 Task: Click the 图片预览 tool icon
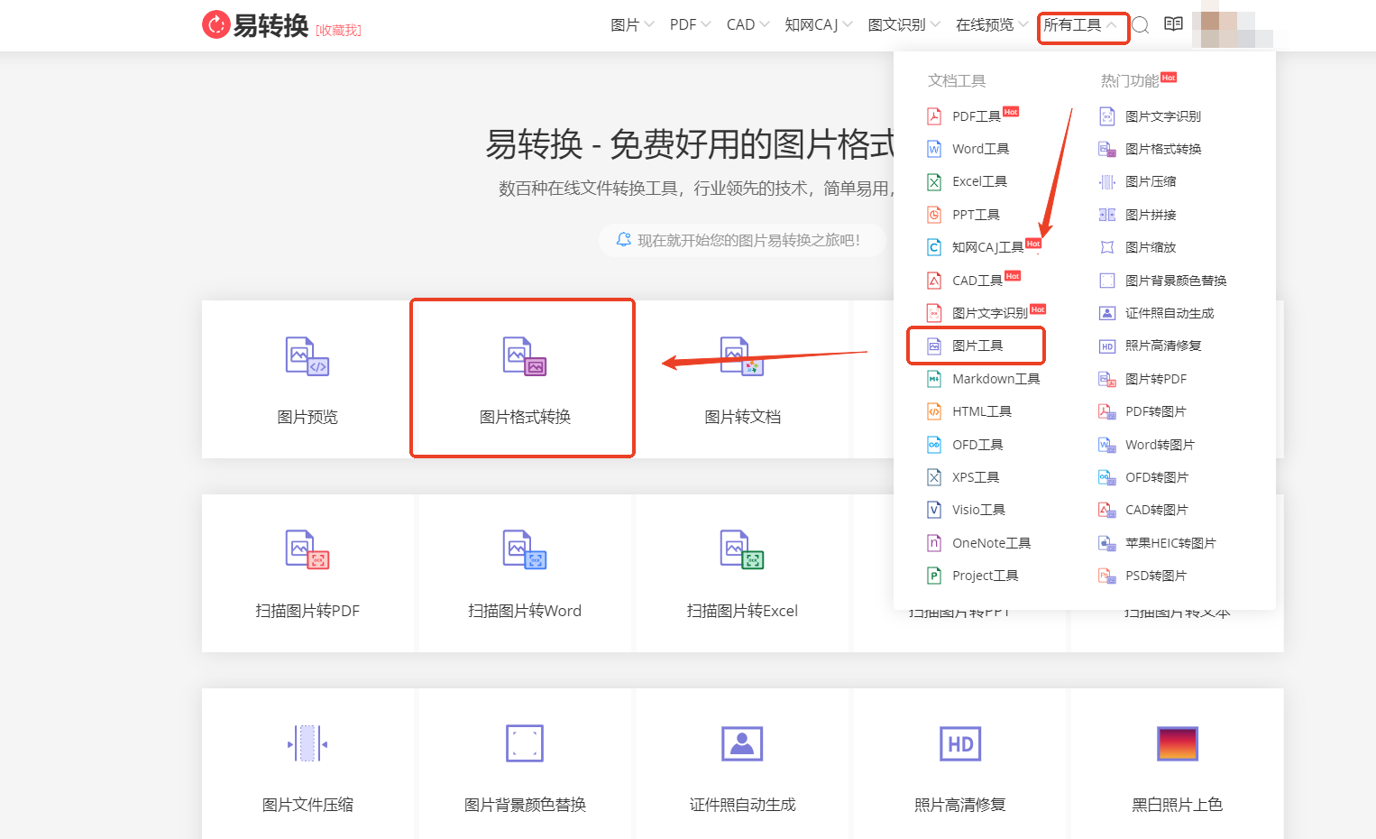coord(307,356)
